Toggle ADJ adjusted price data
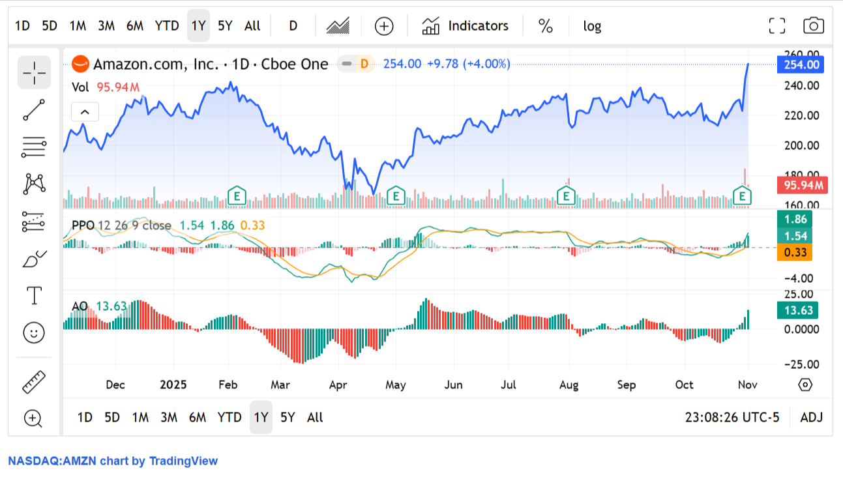The width and height of the screenshot is (843, 477). [812, 418]
